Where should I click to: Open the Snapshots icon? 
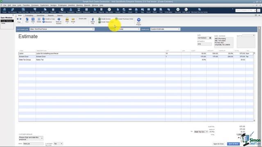point(62,10)
